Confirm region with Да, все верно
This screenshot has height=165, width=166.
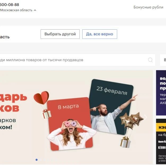point(100,34)
